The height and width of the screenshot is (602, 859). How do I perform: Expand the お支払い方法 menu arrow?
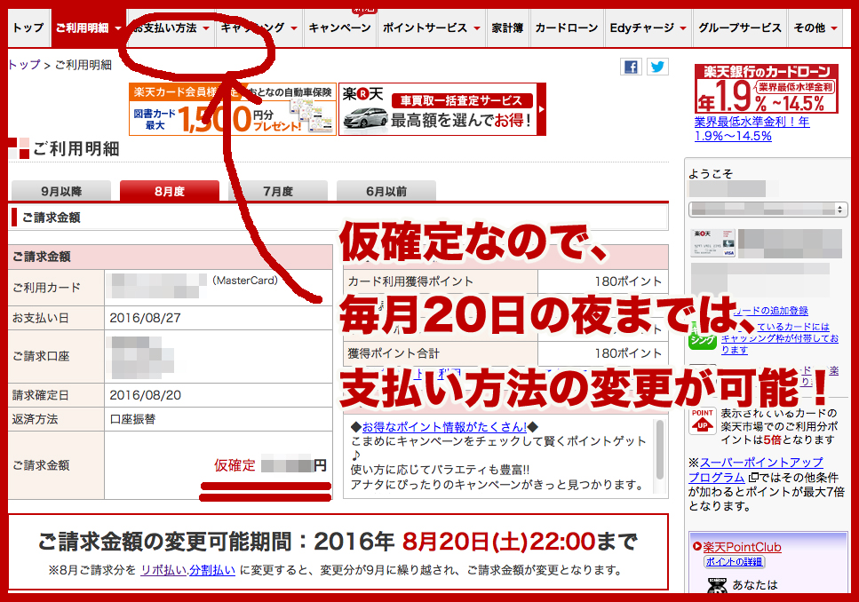206,28
